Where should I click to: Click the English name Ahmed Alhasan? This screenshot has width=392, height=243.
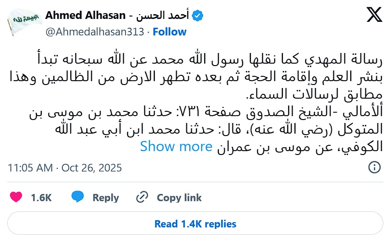[85, 16]
